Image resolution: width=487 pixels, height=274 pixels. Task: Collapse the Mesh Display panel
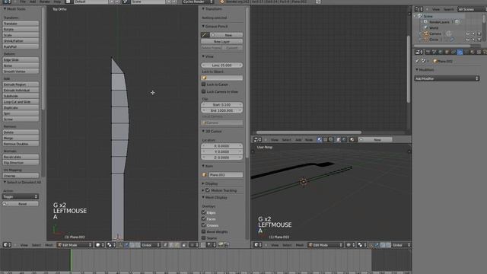[215, 198]
